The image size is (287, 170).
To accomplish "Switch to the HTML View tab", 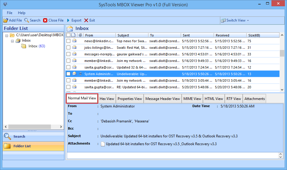I will 214,99.
